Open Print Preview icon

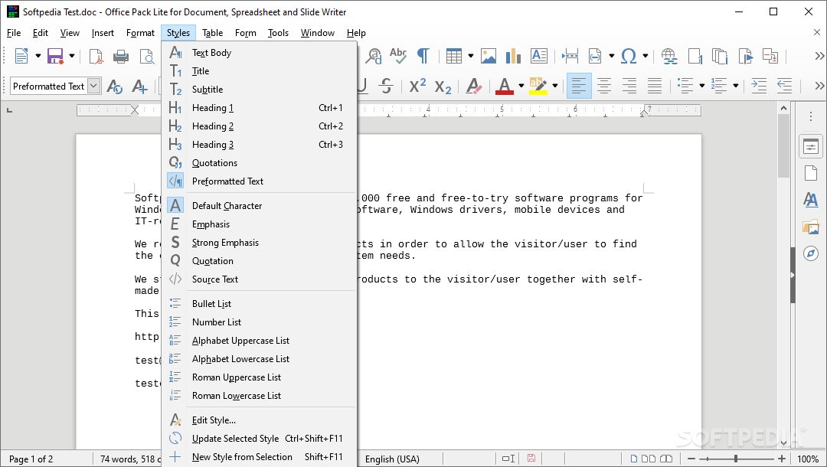click(146, 56)
